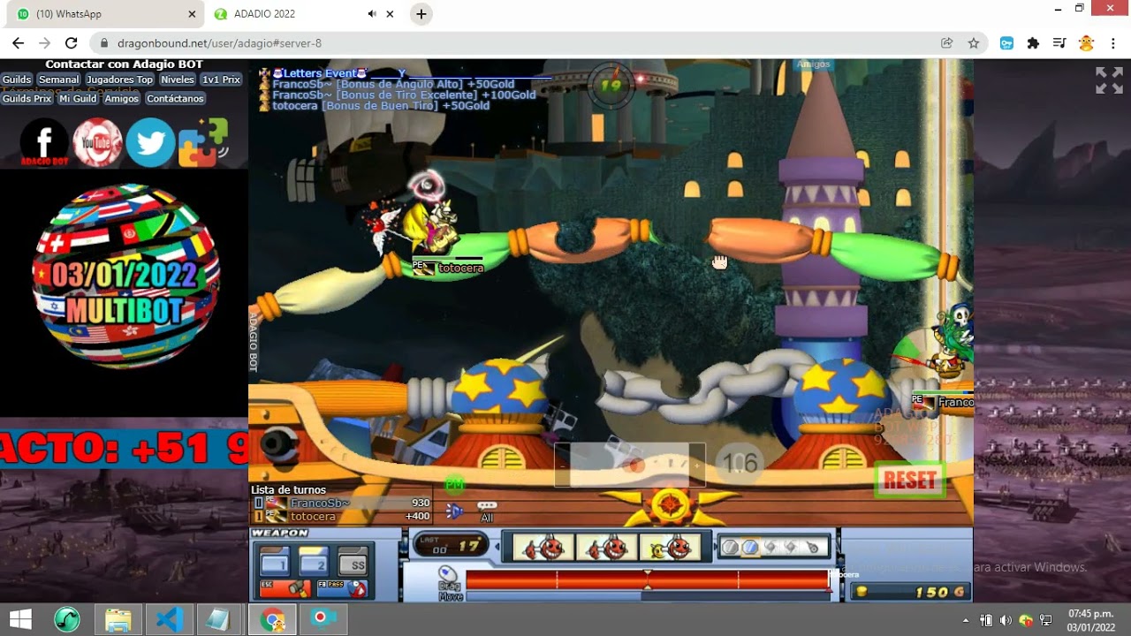Open a new browser tab

[421, 14]
